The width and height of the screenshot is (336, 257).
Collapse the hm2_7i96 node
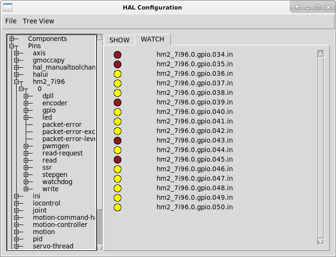pos(17,82)
